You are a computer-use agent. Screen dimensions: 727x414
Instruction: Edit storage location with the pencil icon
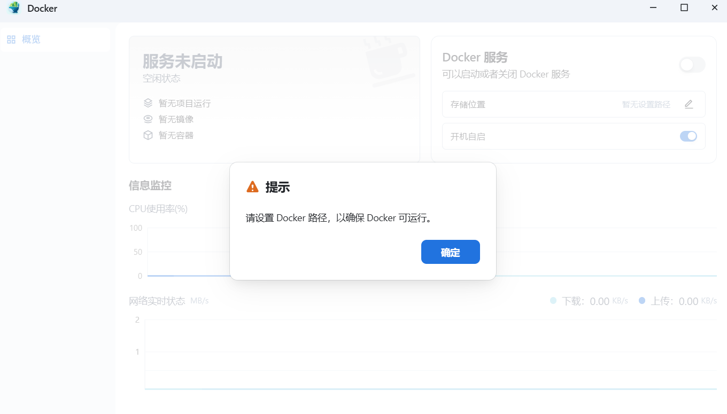[x=689, y=104]
